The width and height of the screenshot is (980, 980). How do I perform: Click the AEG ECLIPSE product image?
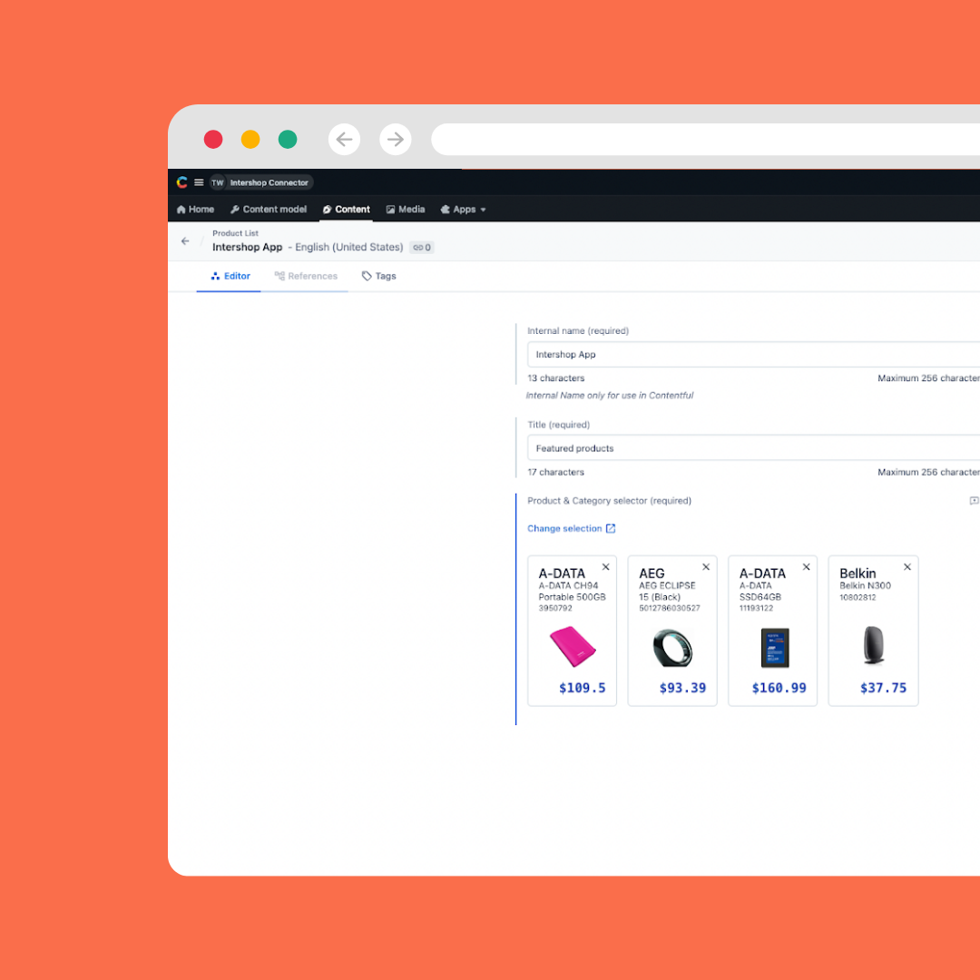click(x=672, y=648)
